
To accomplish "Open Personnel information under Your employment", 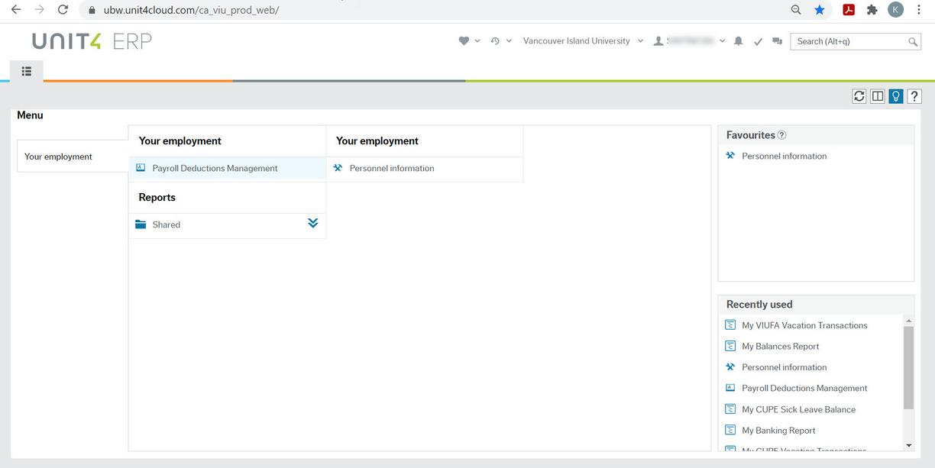I will [392, 168].
